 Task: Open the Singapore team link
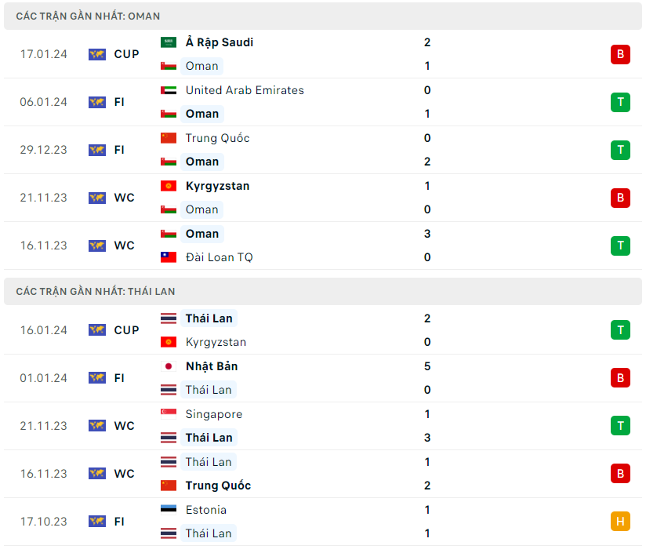click(x=214, y=414)
